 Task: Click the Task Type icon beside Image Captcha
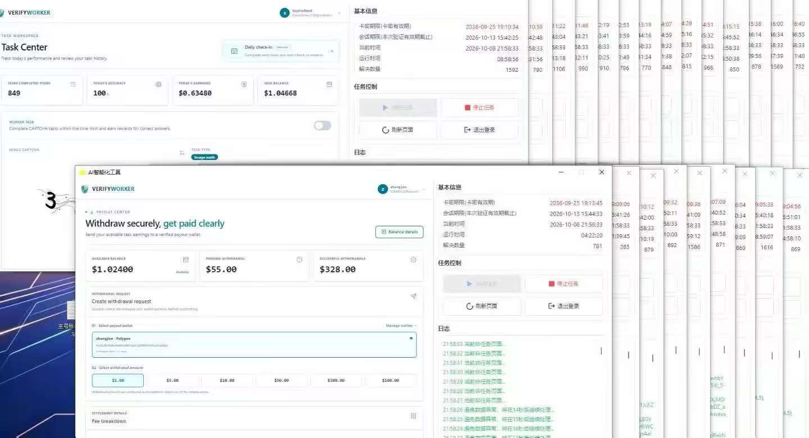pyautogui.click(x=182, y=152)
